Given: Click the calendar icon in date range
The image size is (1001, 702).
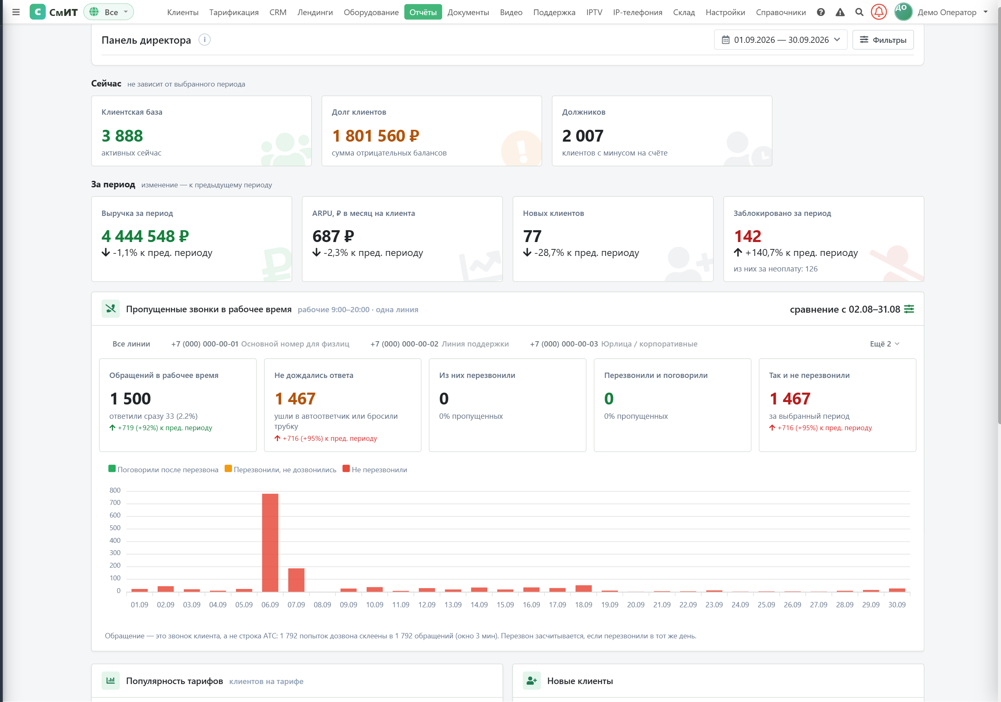Looking at the screenshot, I should pyautogui.click(x=725, y=40).
